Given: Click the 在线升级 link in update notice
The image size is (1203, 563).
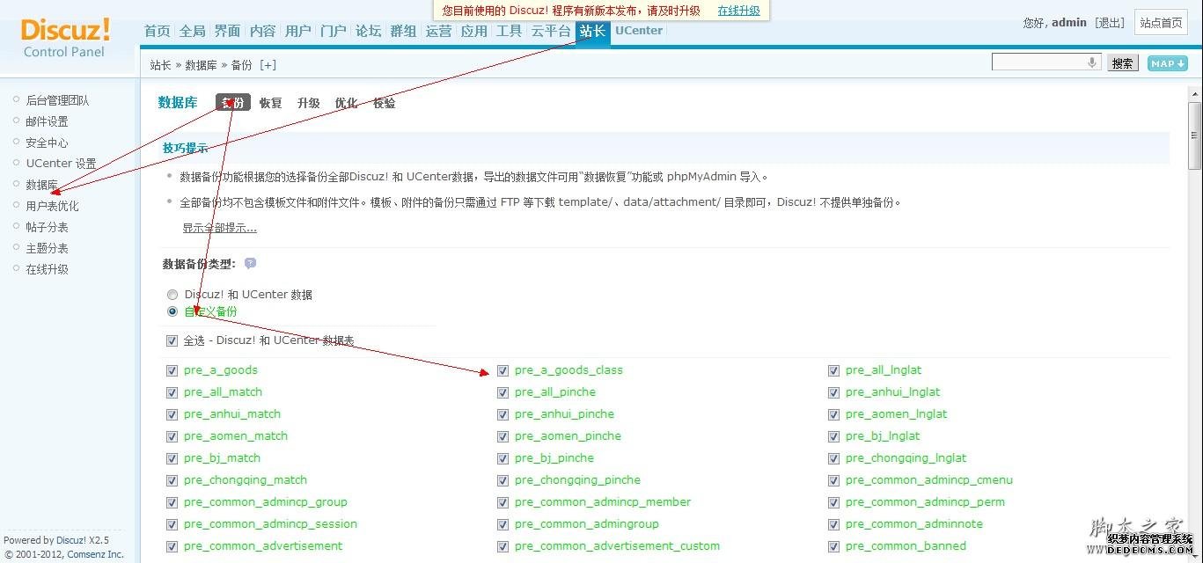Looking at the screenshot, I should [x=739, y=11].
